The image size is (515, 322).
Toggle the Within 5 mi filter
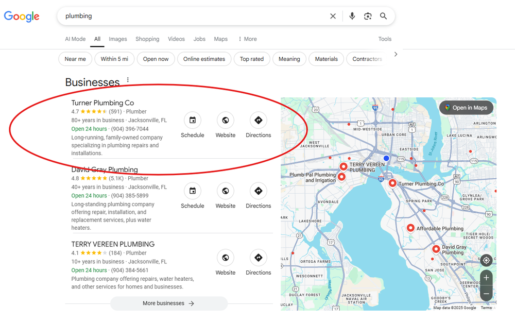coord(114,59)
